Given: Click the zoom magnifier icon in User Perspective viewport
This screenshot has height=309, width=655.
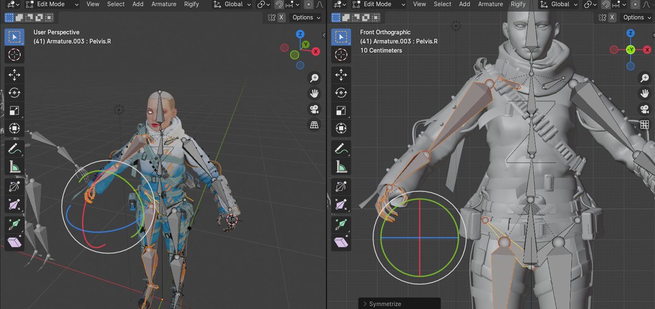Looking at the screenshot, I should pos(314,78).
